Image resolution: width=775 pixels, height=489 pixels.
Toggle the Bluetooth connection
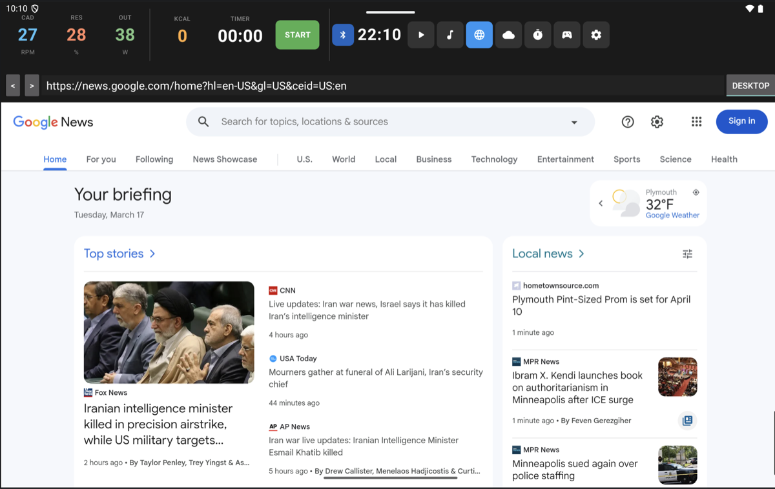(x=342, y=35)
